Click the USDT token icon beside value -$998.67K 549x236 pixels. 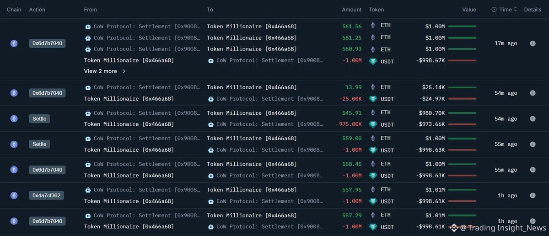click(x=373, y=61)
